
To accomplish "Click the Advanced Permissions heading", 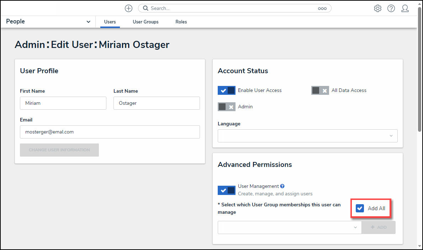I will [x=255, y=165].
